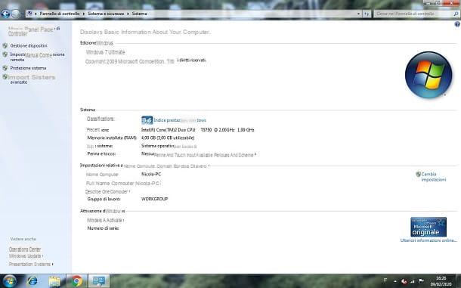
Task: Expand the Pannello di controllo breadcrumb arrow
Action: 83,14
